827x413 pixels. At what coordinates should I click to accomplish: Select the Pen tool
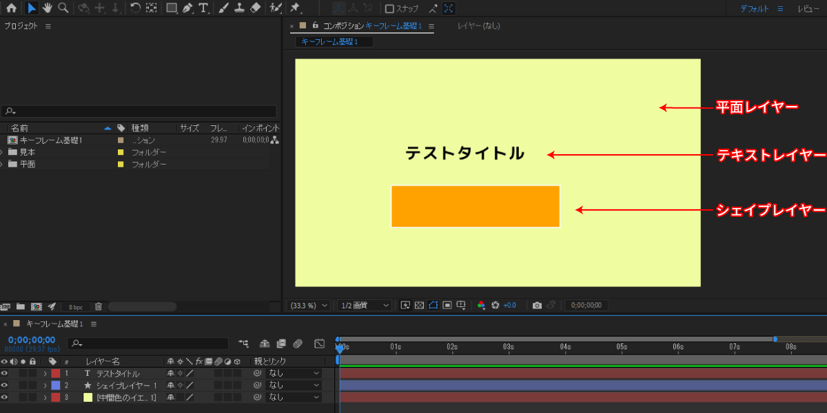coord(187,8)
